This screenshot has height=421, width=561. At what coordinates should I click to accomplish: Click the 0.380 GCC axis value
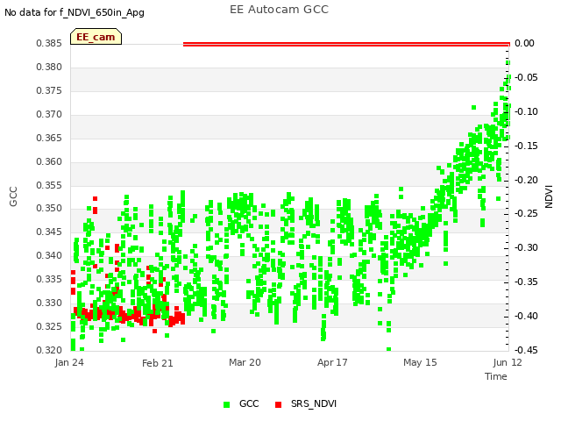point(49,67)
